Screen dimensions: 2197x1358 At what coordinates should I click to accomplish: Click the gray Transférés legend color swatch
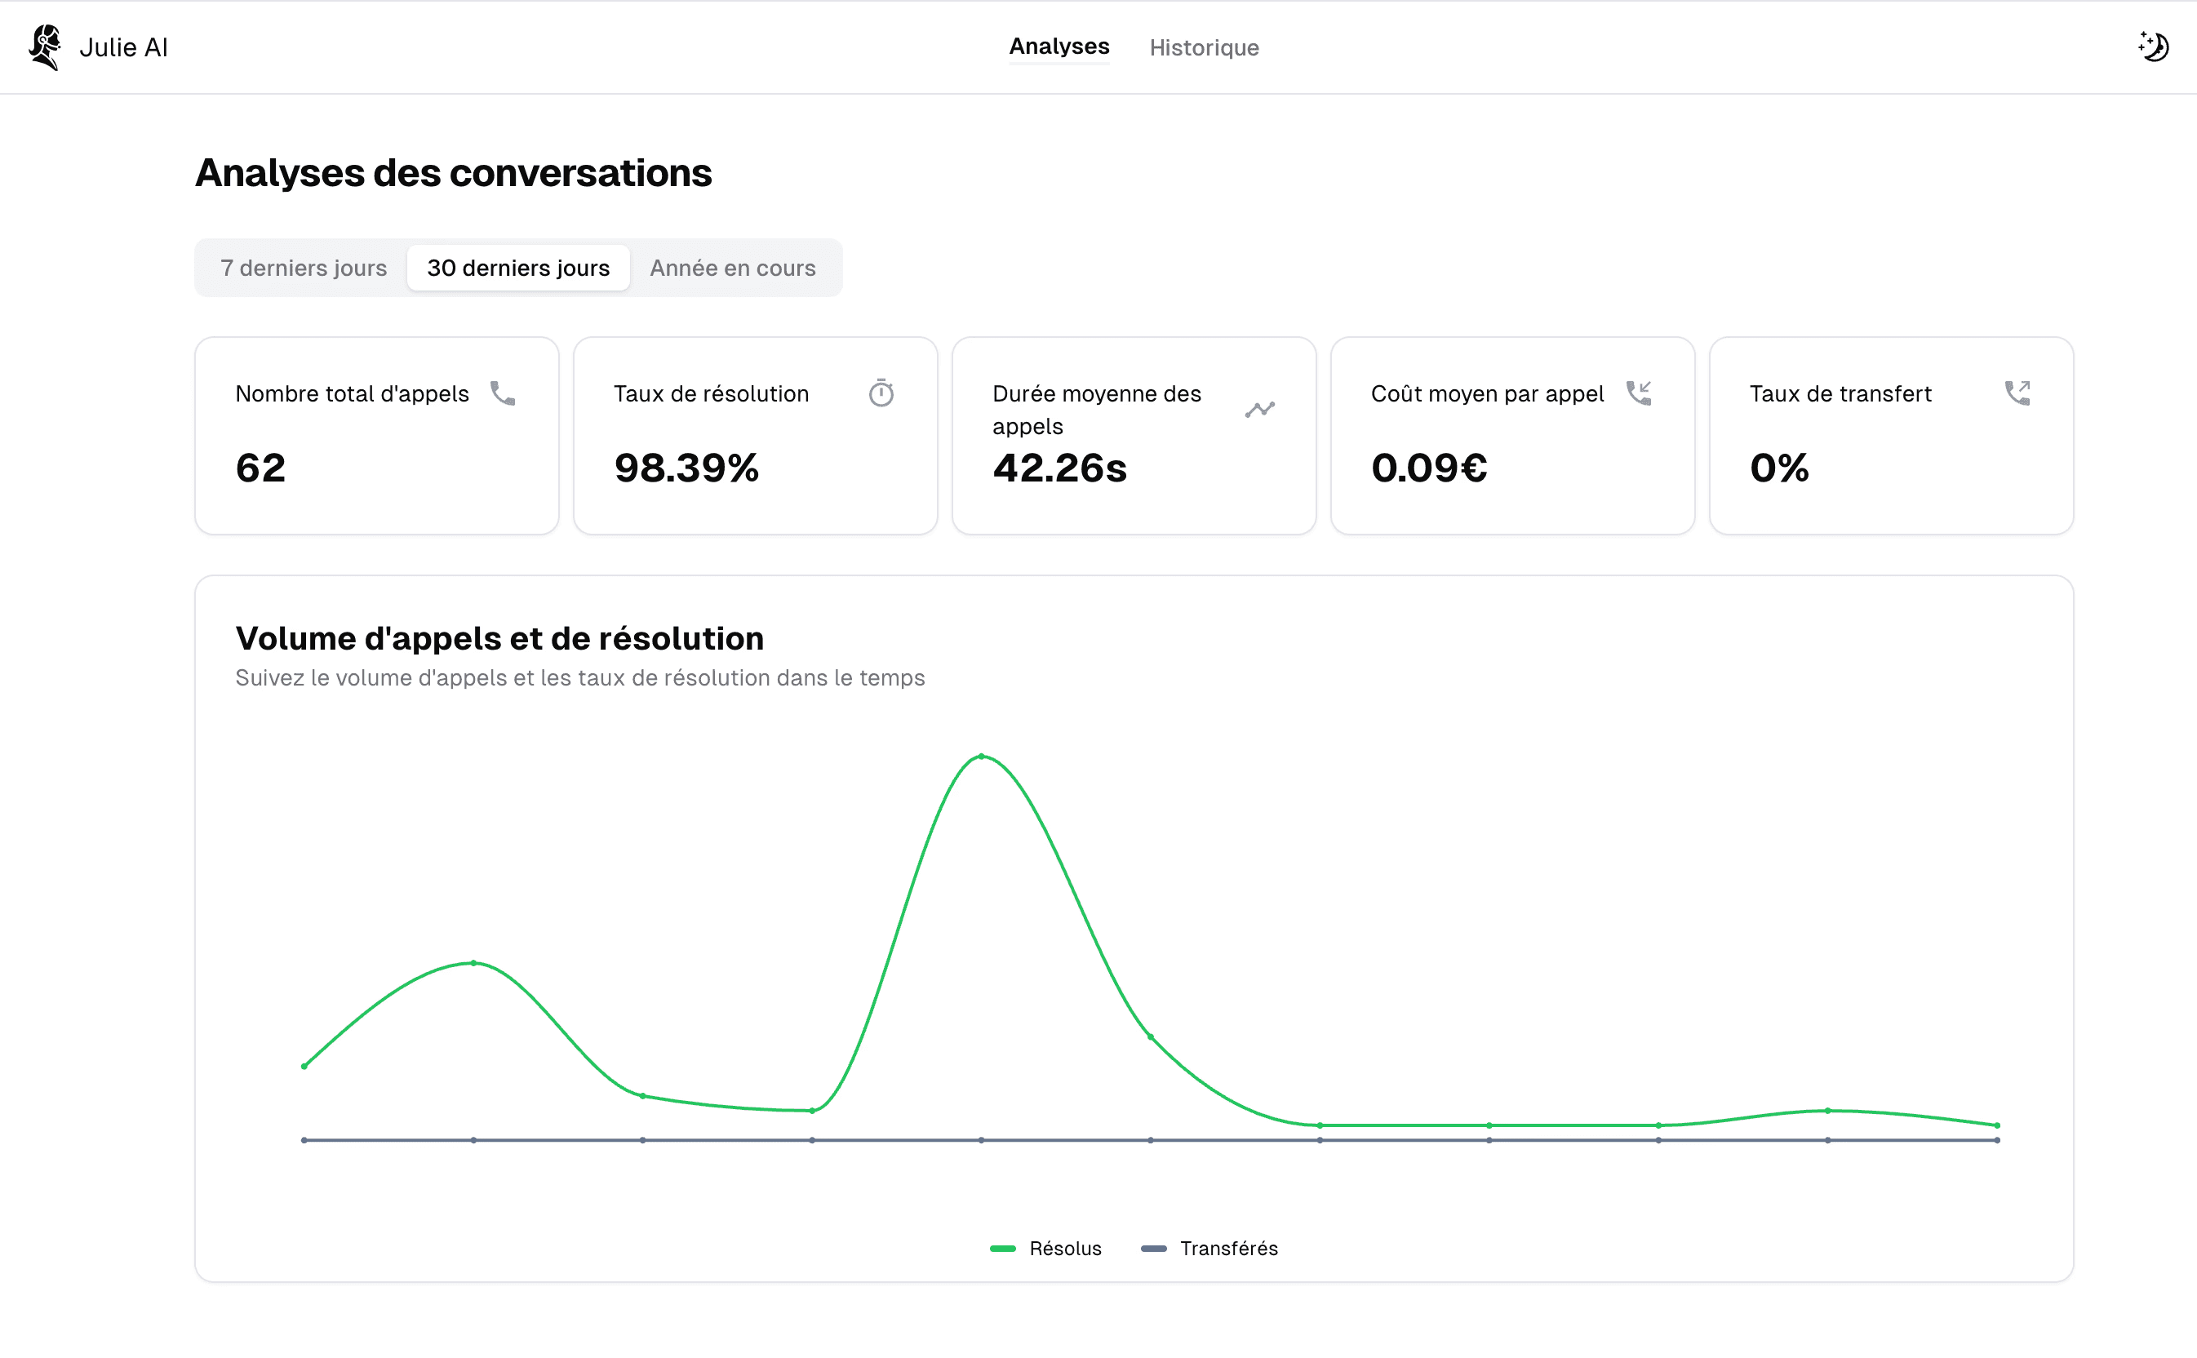click(1153, 1249)
